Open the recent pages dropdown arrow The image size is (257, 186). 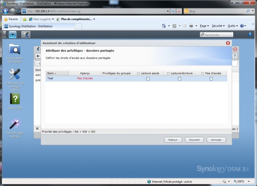point(18,11)
